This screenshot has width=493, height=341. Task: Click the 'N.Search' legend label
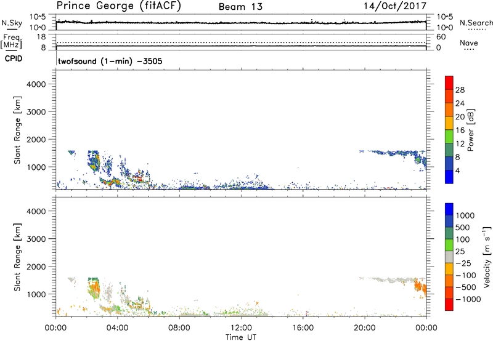476,23
